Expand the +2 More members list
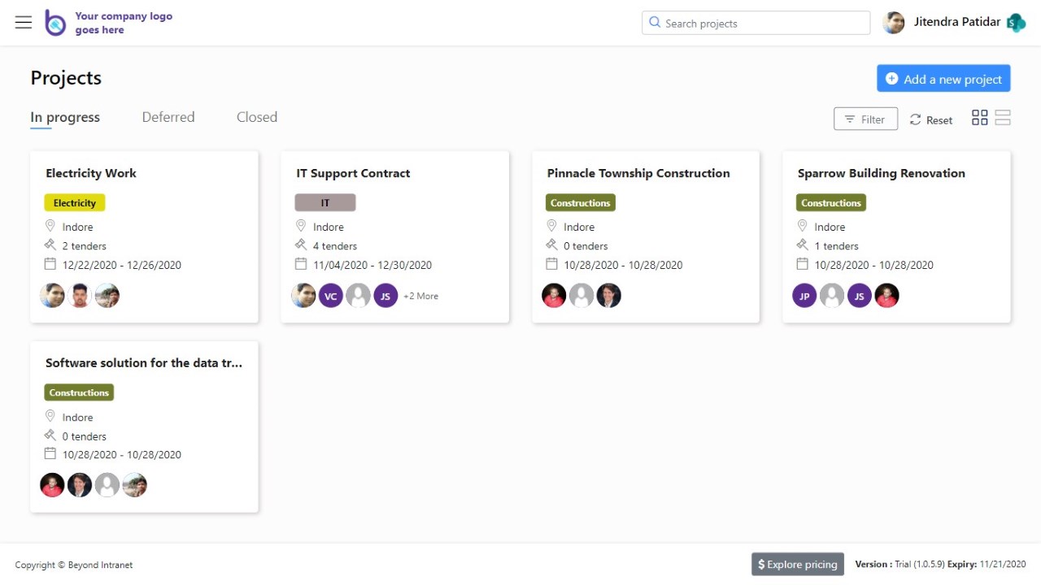The height and width of the screenshot is (585, 1041). click(x=420, y=296)
